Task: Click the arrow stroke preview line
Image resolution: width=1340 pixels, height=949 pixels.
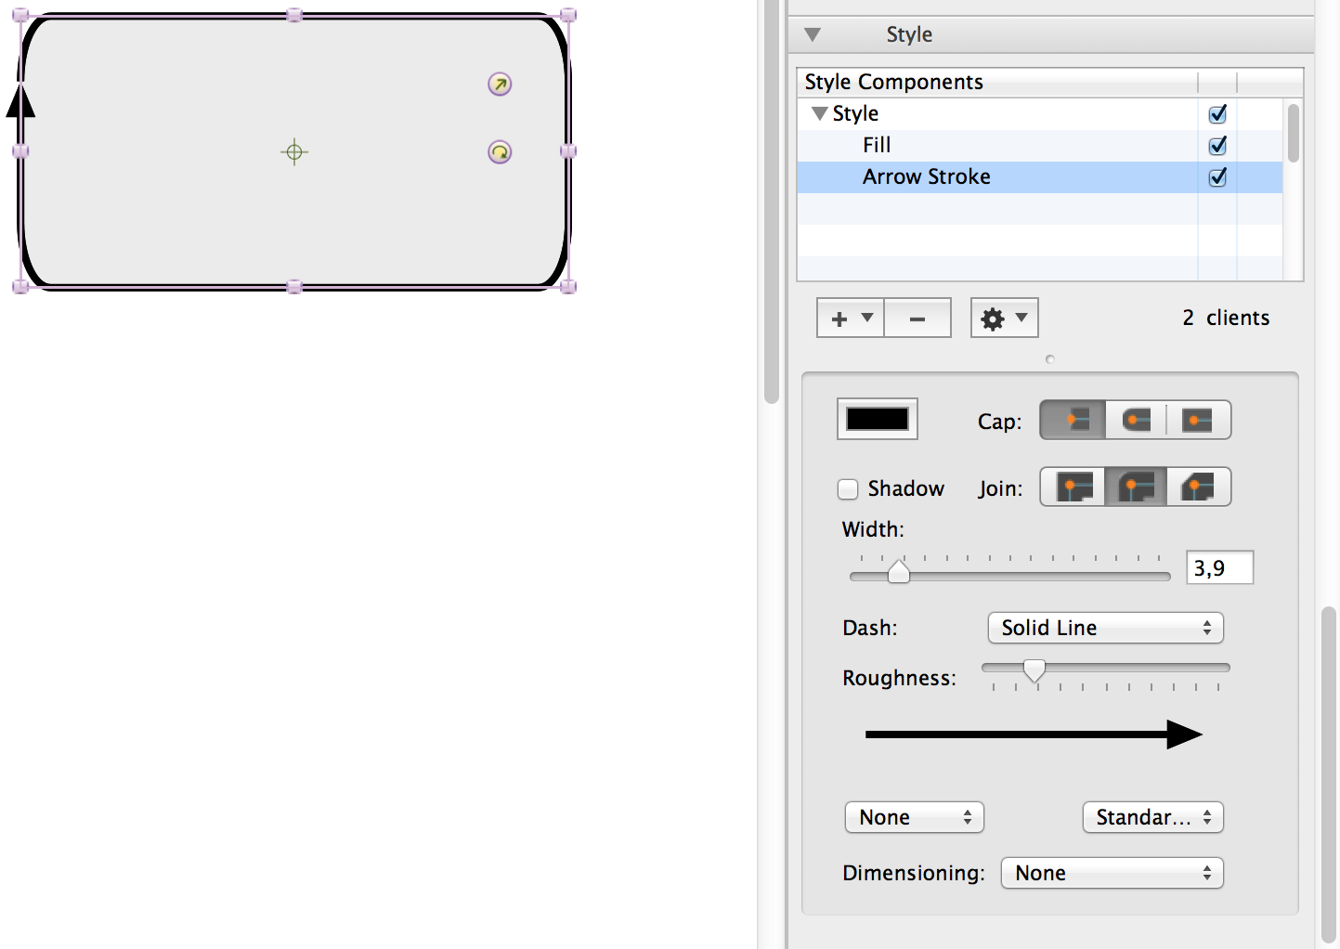Action: 1034,734
